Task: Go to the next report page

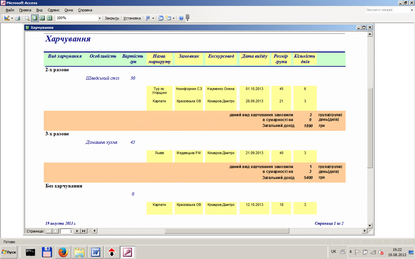Action: pyautogui.click(x=77, y=231)
